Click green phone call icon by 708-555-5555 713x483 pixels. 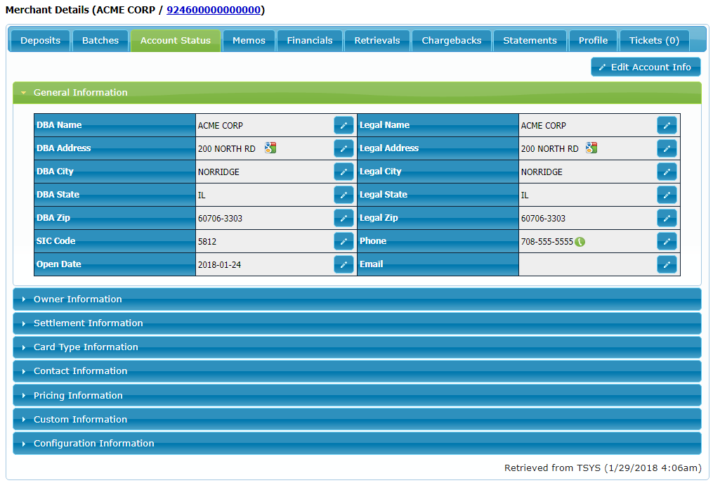coord(580,242)
